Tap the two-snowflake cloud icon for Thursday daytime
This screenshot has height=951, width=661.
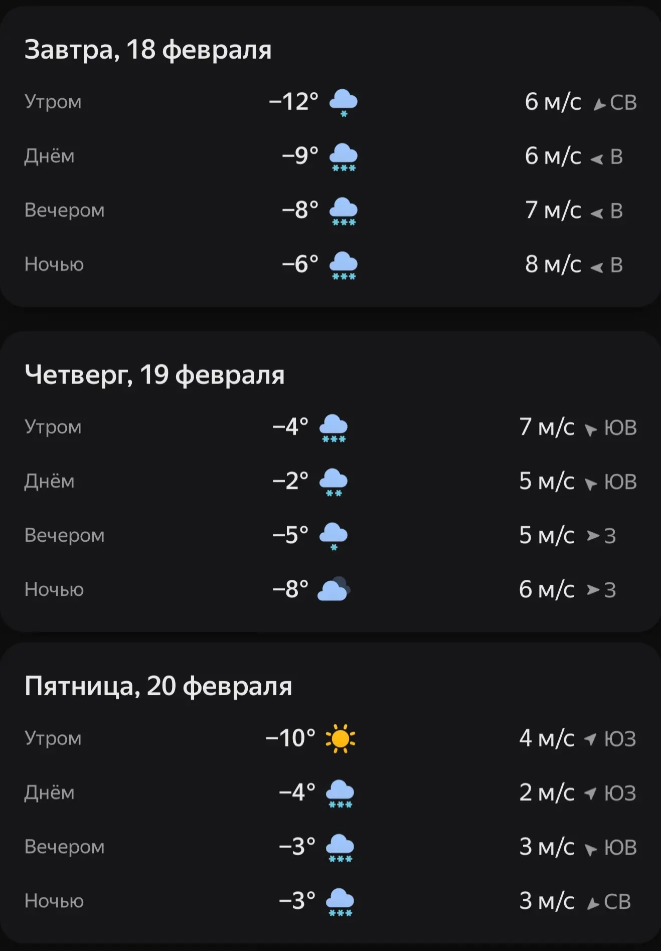334,482
